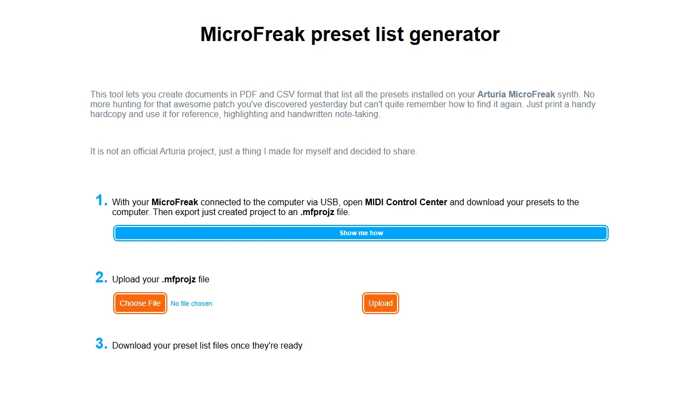The image size is (700, 394).
Task: Click the word 'MicroFreak' in step 1
Action: pyautogui.click(x=174, y=202)
